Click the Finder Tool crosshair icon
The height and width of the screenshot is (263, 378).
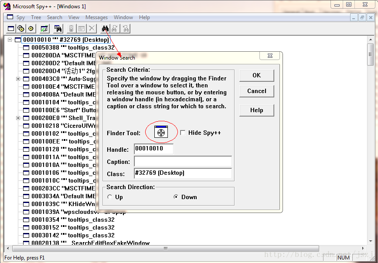(161, 132)
